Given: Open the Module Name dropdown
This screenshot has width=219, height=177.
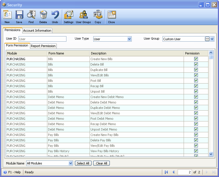Looking at the screenshot, I should [70, 163].
